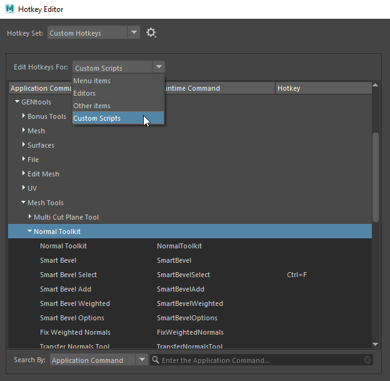Choose Other items from dropdown list
The width and height of the screenshot is (390, 381).
pos(118,106)
